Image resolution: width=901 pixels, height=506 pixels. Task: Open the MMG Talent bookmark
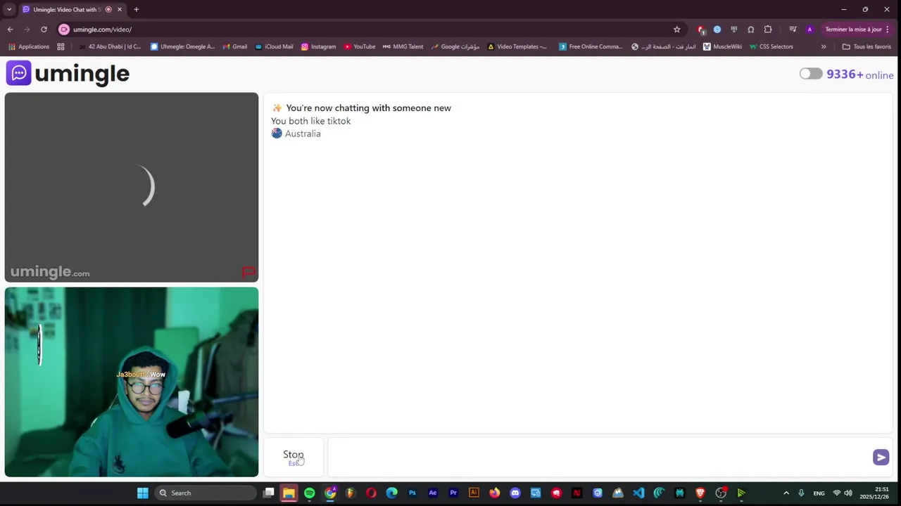click(403, 46)
